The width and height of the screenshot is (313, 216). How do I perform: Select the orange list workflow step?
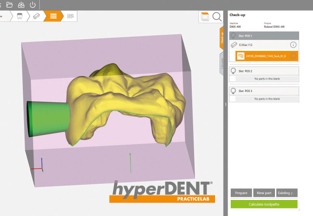(x=53, y=16)
